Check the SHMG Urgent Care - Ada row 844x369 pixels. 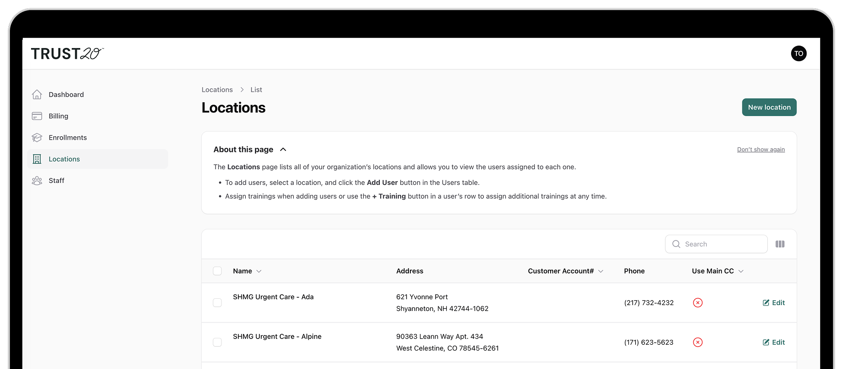217,303
